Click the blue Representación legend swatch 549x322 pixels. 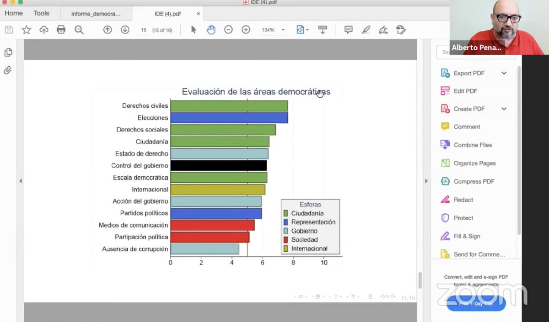click(285, 222)
